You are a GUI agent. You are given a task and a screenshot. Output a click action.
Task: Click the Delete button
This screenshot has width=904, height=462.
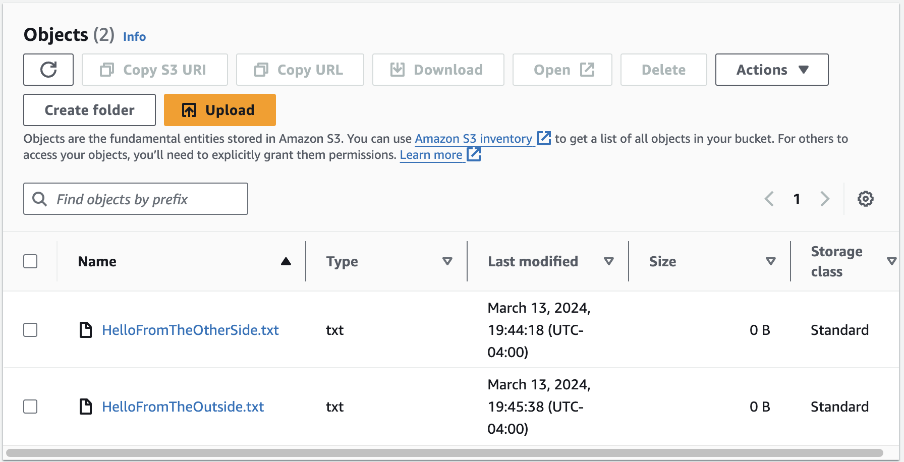(663, 70)
